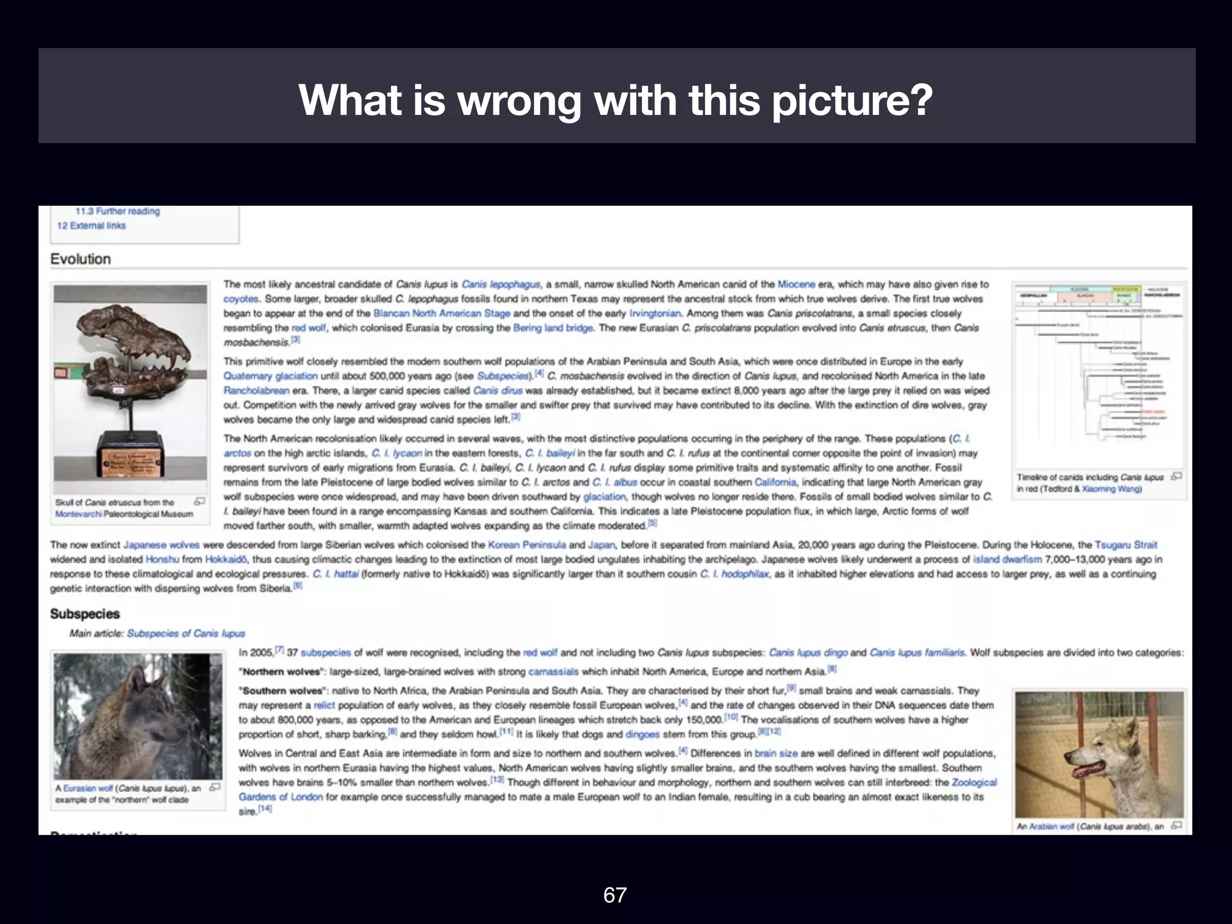The width and height of the screenshot is (1232, 924).
Task: Click enlarge icon under Arabian wolf photo
Action: point(1177,825)
